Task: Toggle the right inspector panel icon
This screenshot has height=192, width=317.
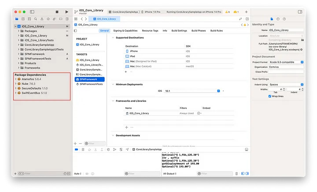Action: click(299, 12)
